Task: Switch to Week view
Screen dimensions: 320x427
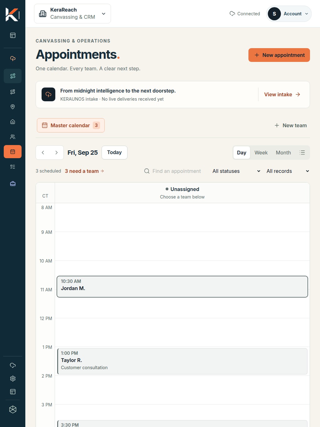Action: pyautogui.click(x=261, y=153)
